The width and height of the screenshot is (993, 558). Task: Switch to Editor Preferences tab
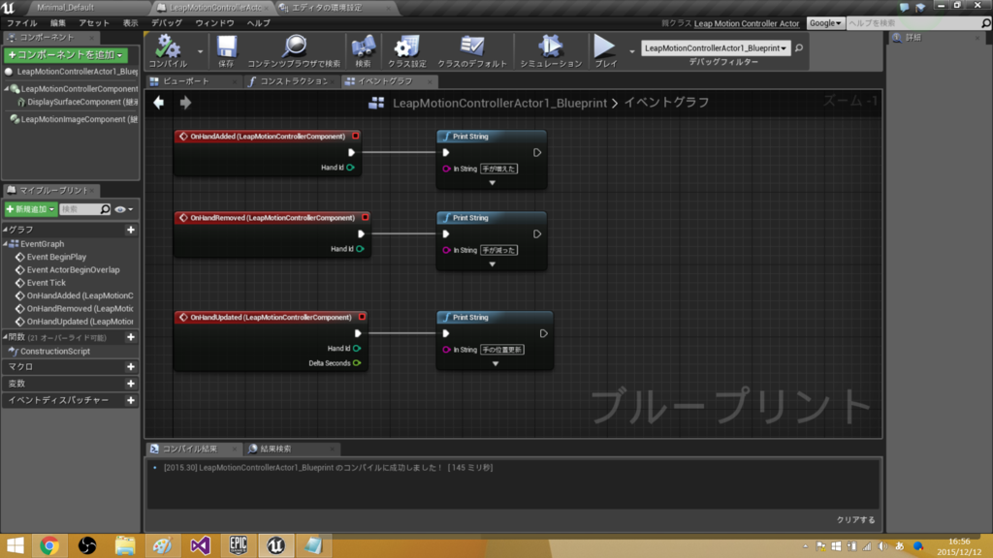point(327,8)
